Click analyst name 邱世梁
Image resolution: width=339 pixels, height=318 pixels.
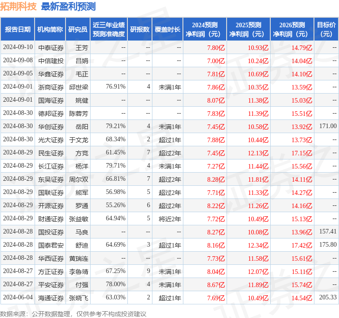[x=79, y=87]
